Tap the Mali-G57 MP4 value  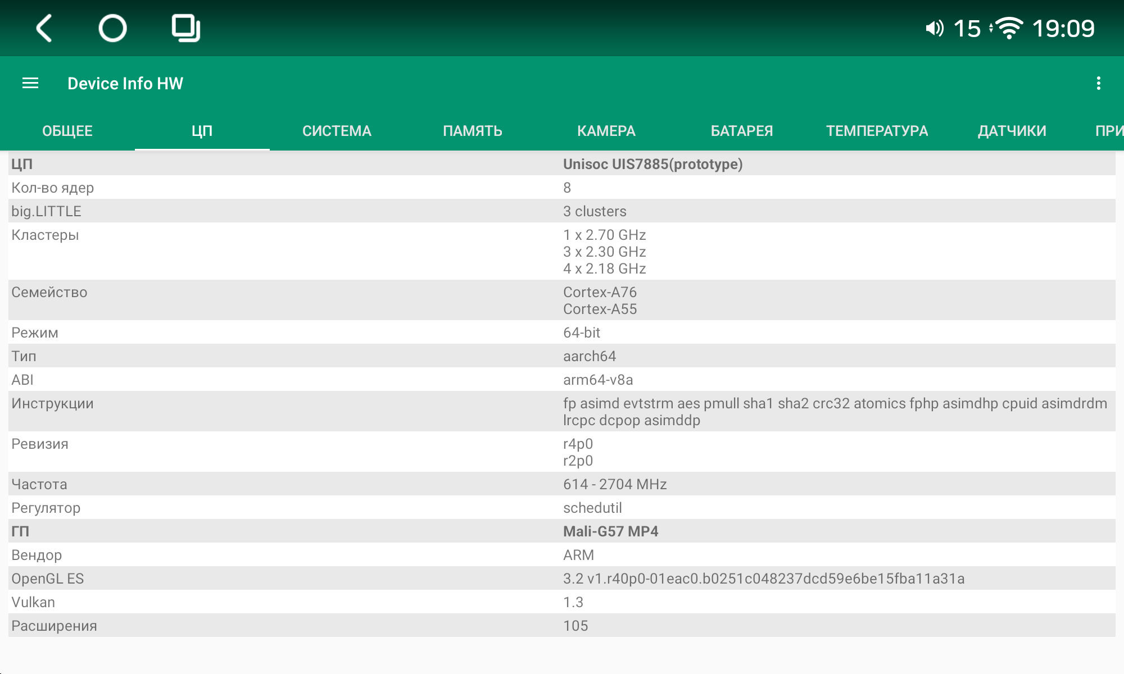611,531
